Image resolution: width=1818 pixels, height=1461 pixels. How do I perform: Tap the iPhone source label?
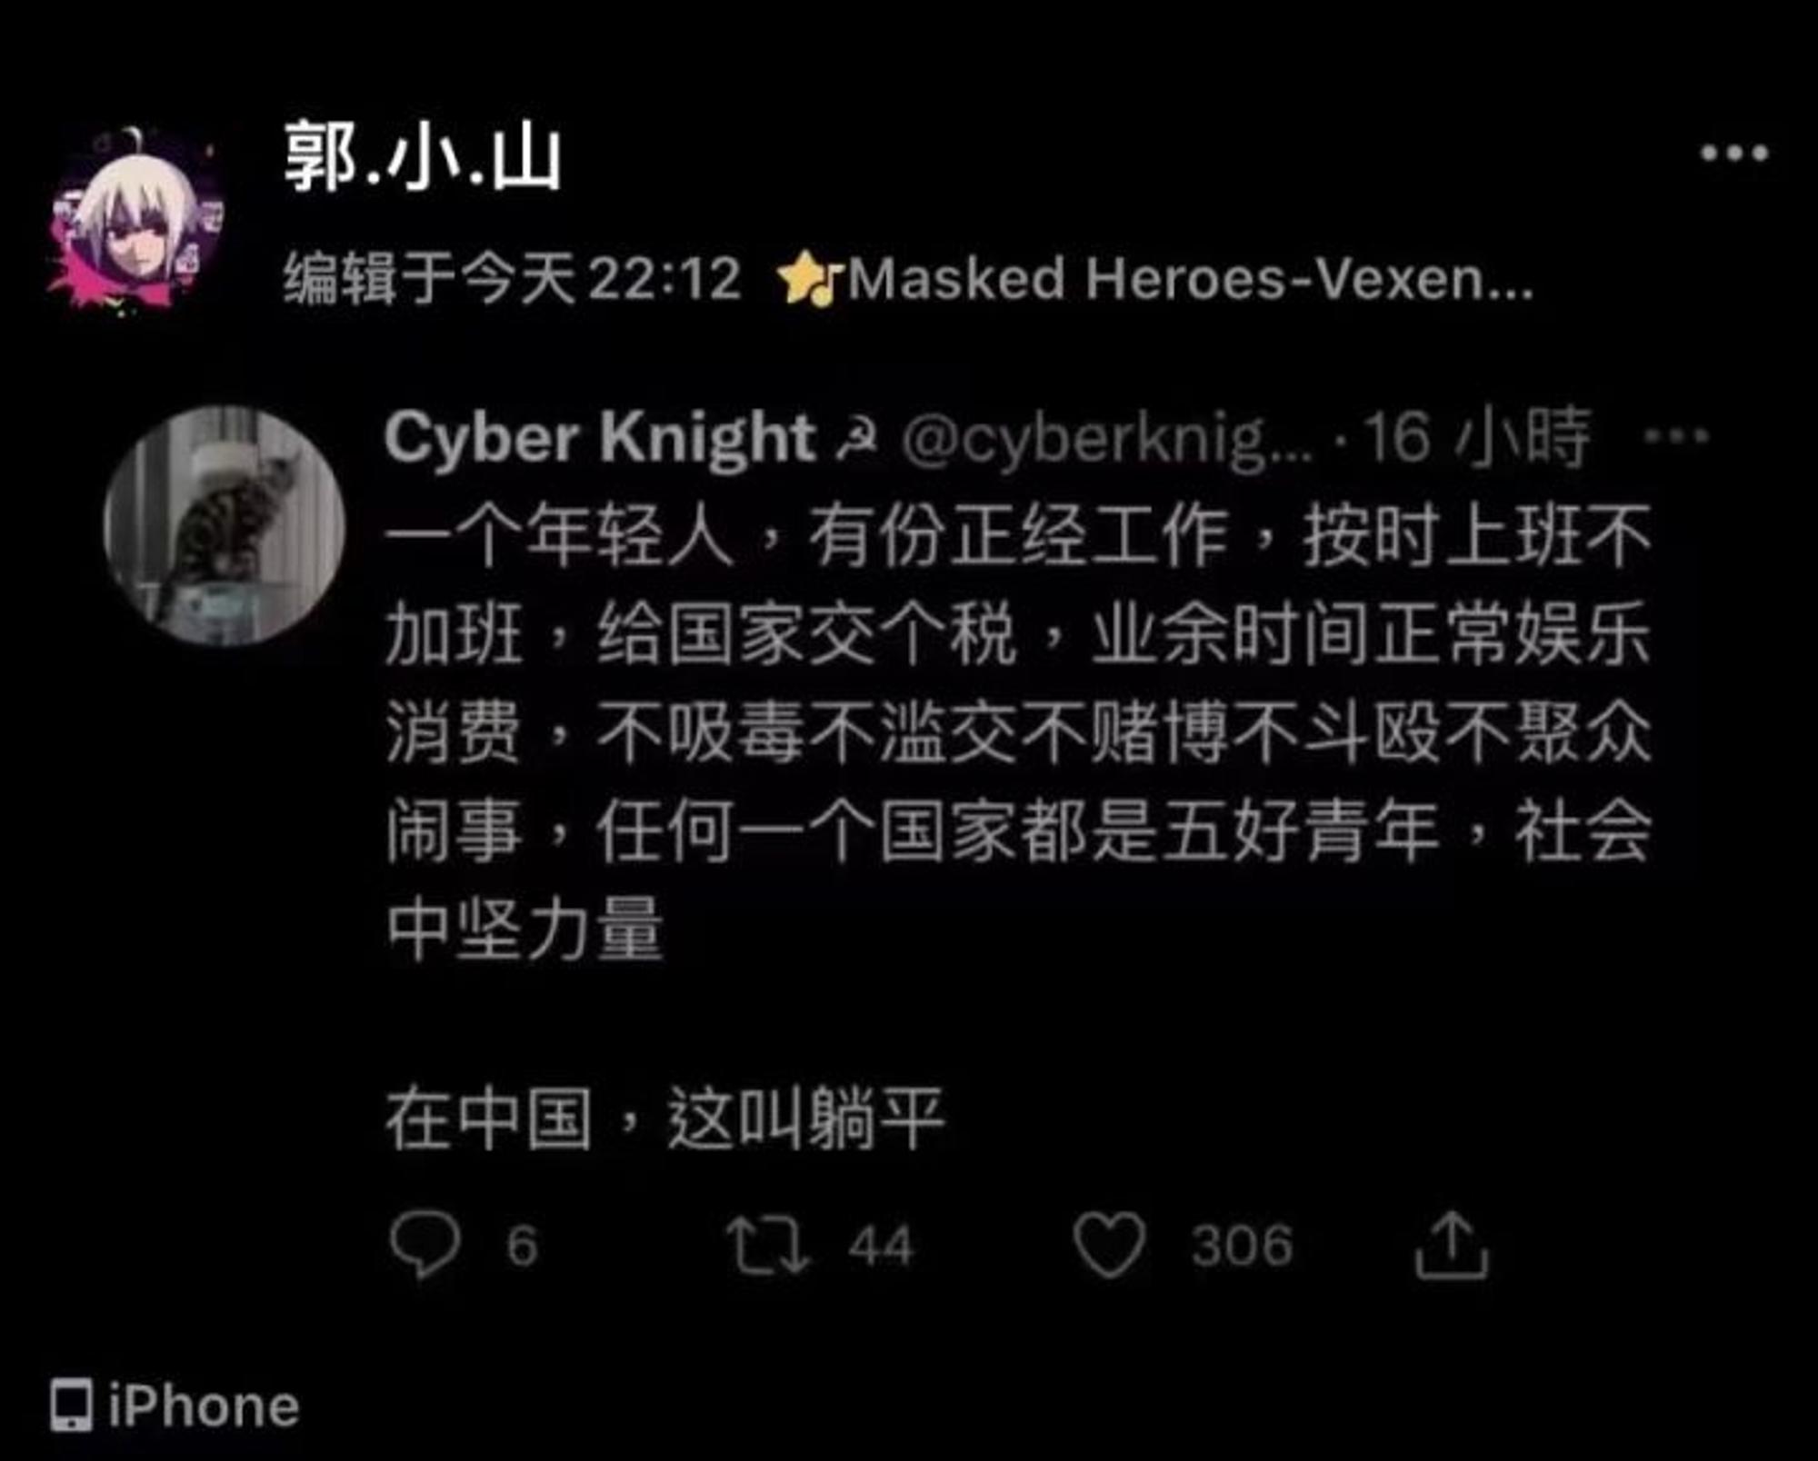(x=204, y=1406)
